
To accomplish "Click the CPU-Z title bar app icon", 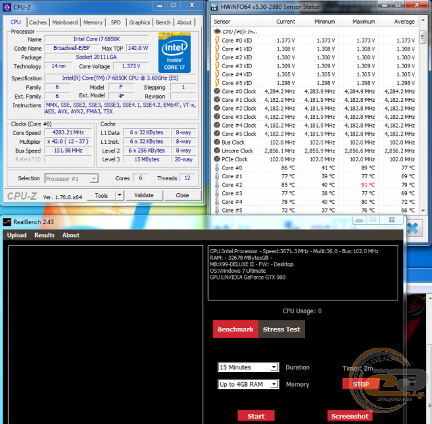I will click(7, 7).
